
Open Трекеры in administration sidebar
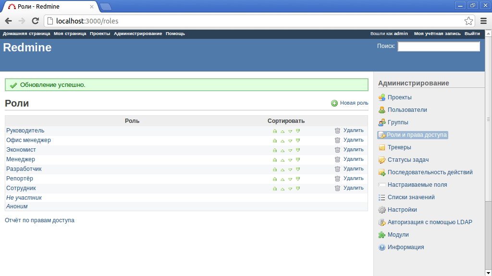[x=399, y=147]
